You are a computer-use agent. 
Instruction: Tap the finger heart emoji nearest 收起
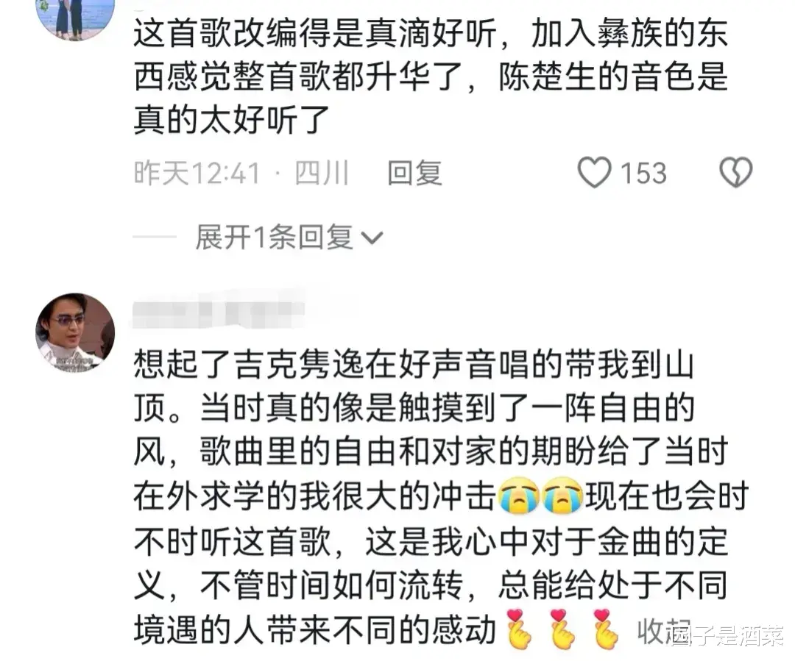tap(605, 629)
